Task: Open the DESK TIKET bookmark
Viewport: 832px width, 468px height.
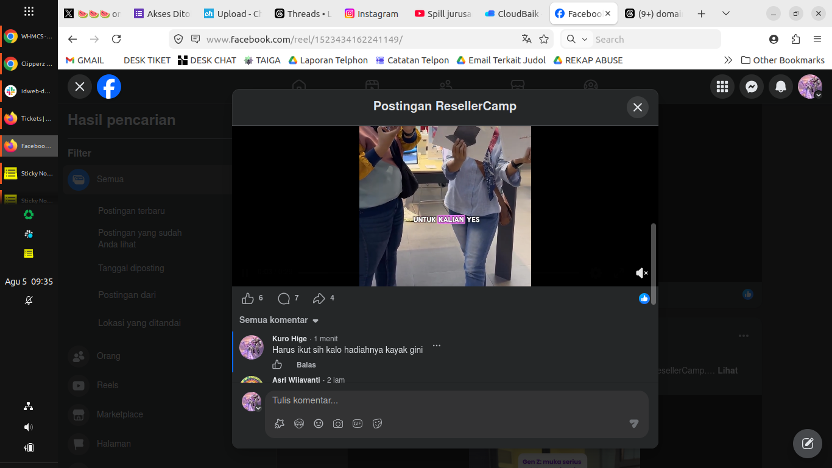Action: (147, 60)
